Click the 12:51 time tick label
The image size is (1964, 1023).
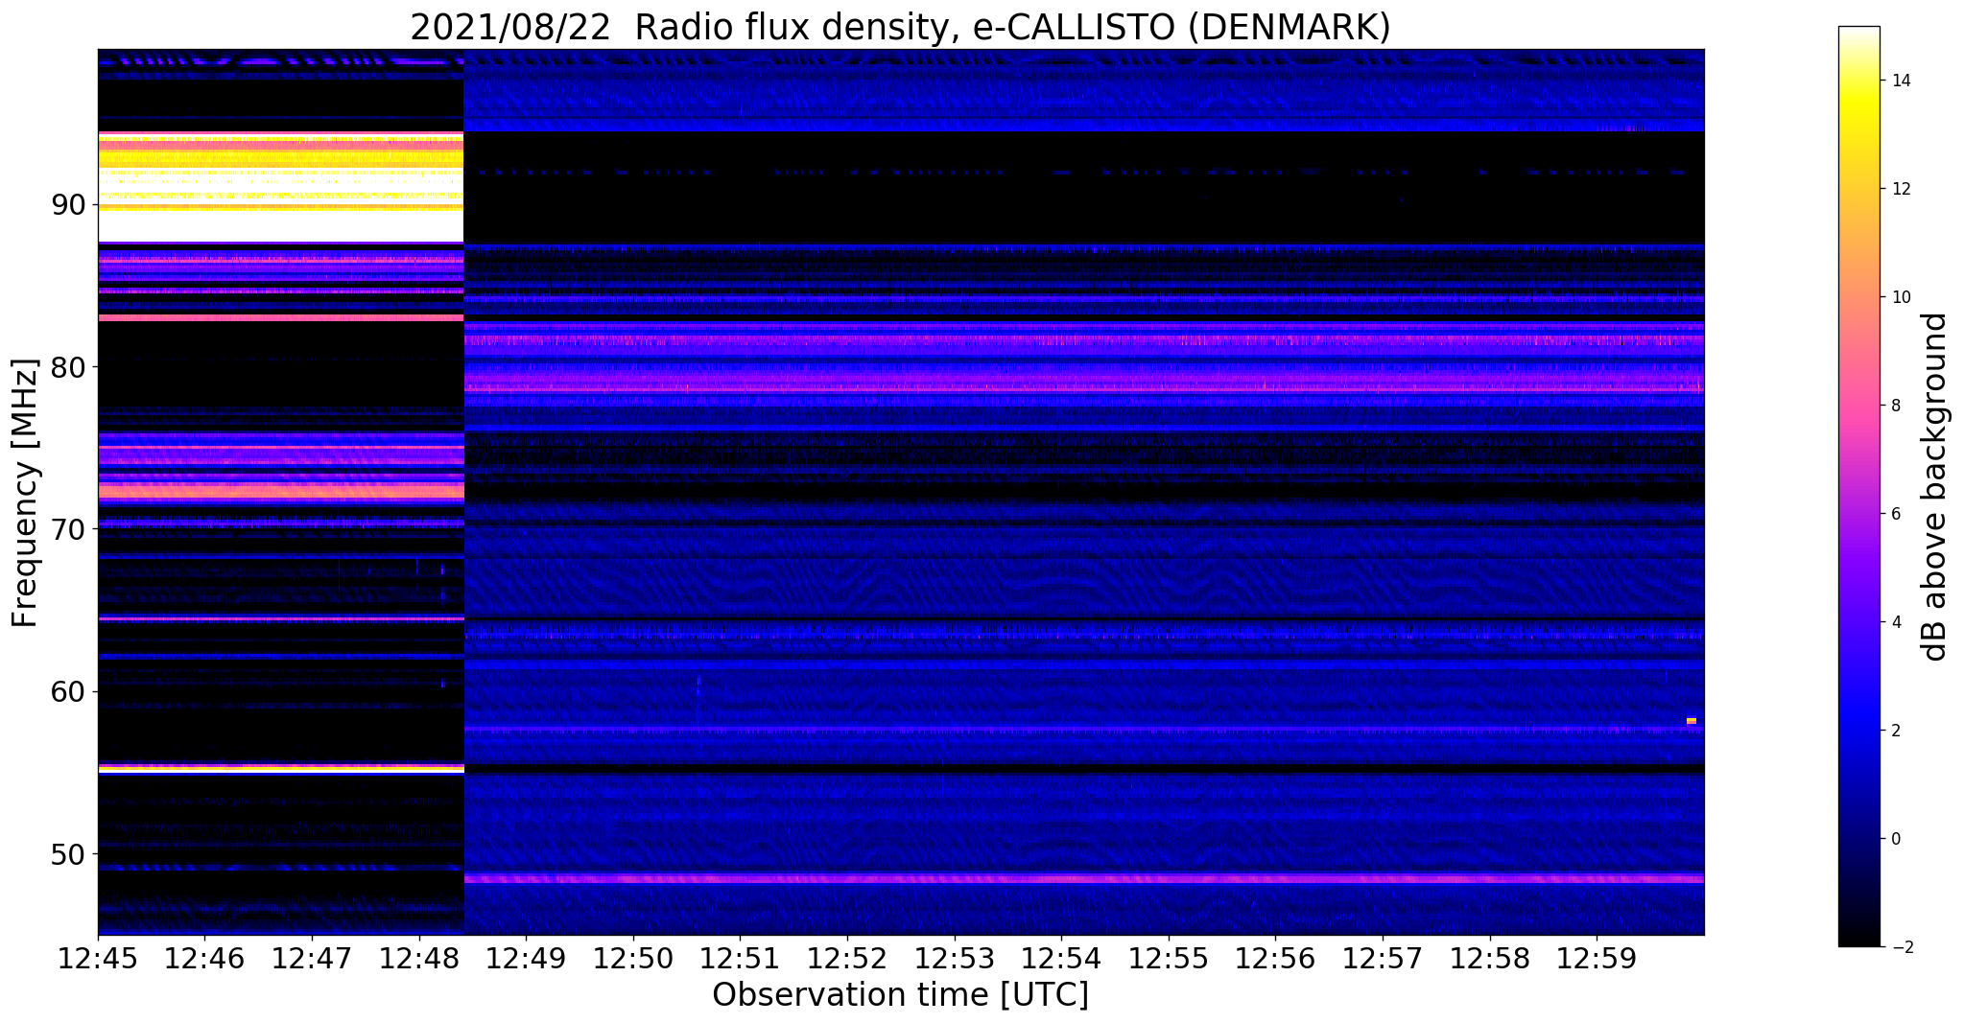point(740,958)
